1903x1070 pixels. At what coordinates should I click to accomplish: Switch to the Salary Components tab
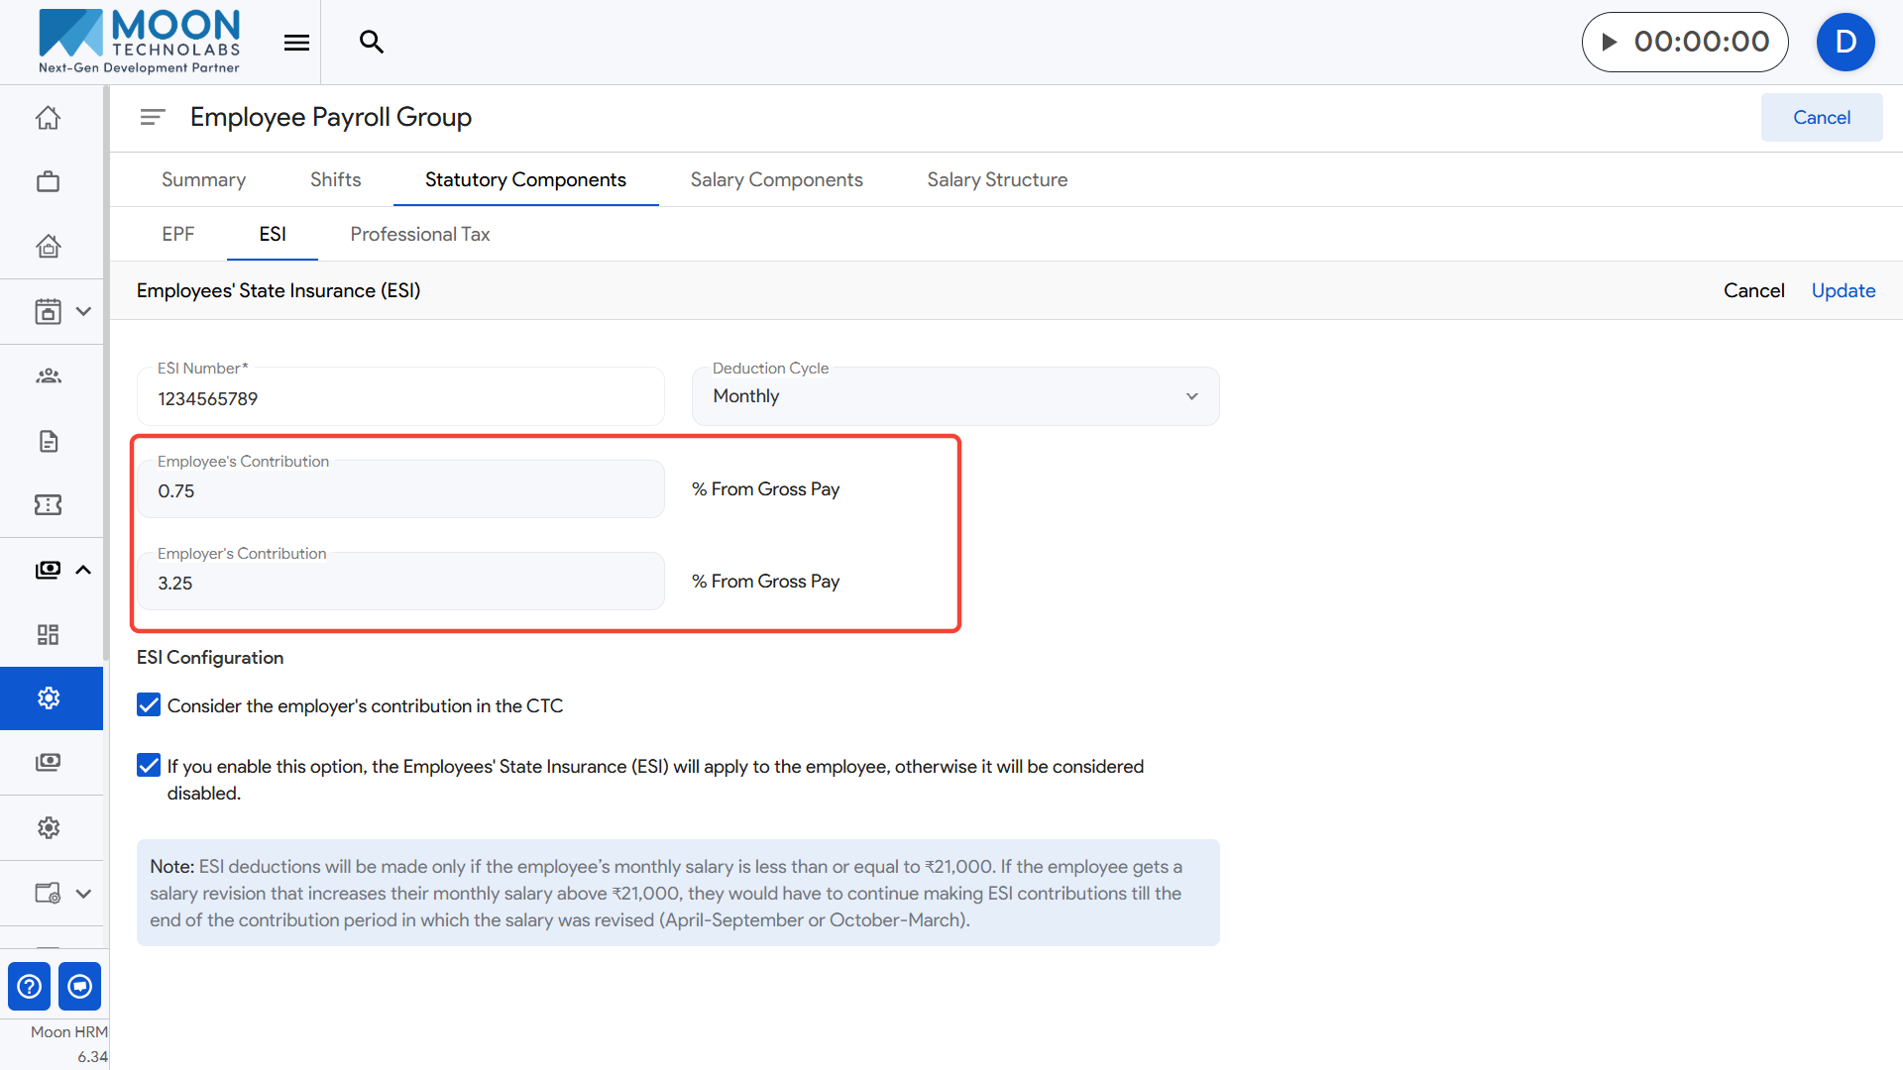coord(776,179)
